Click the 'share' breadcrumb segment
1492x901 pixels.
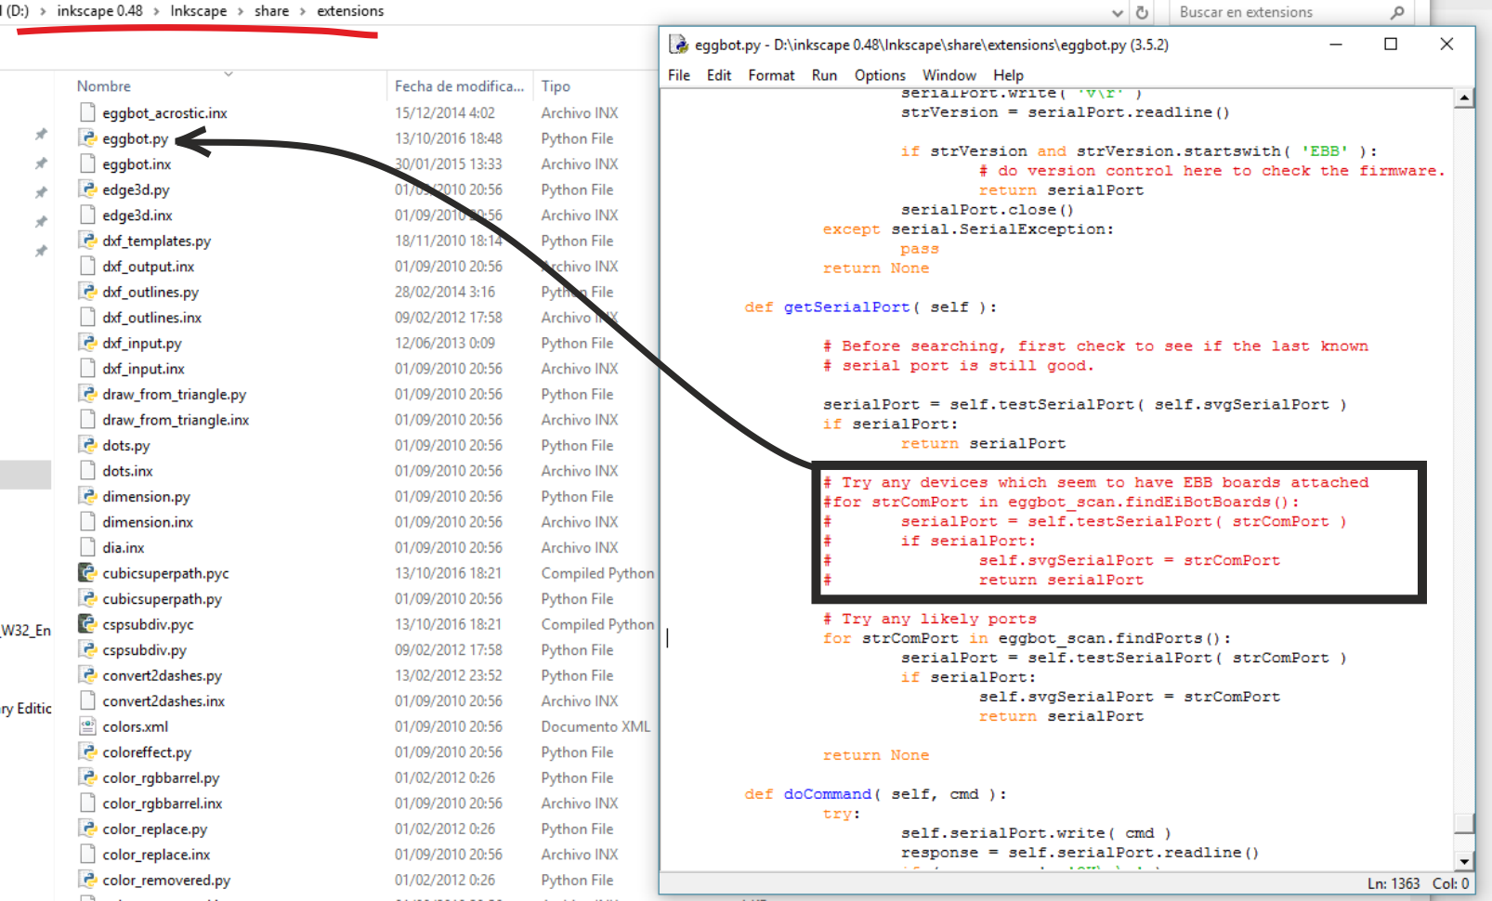[x=271, y=11]
